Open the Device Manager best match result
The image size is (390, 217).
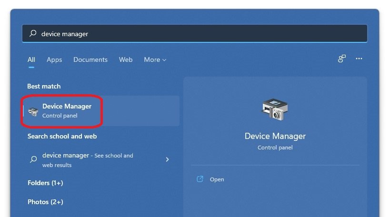point(101,111)
